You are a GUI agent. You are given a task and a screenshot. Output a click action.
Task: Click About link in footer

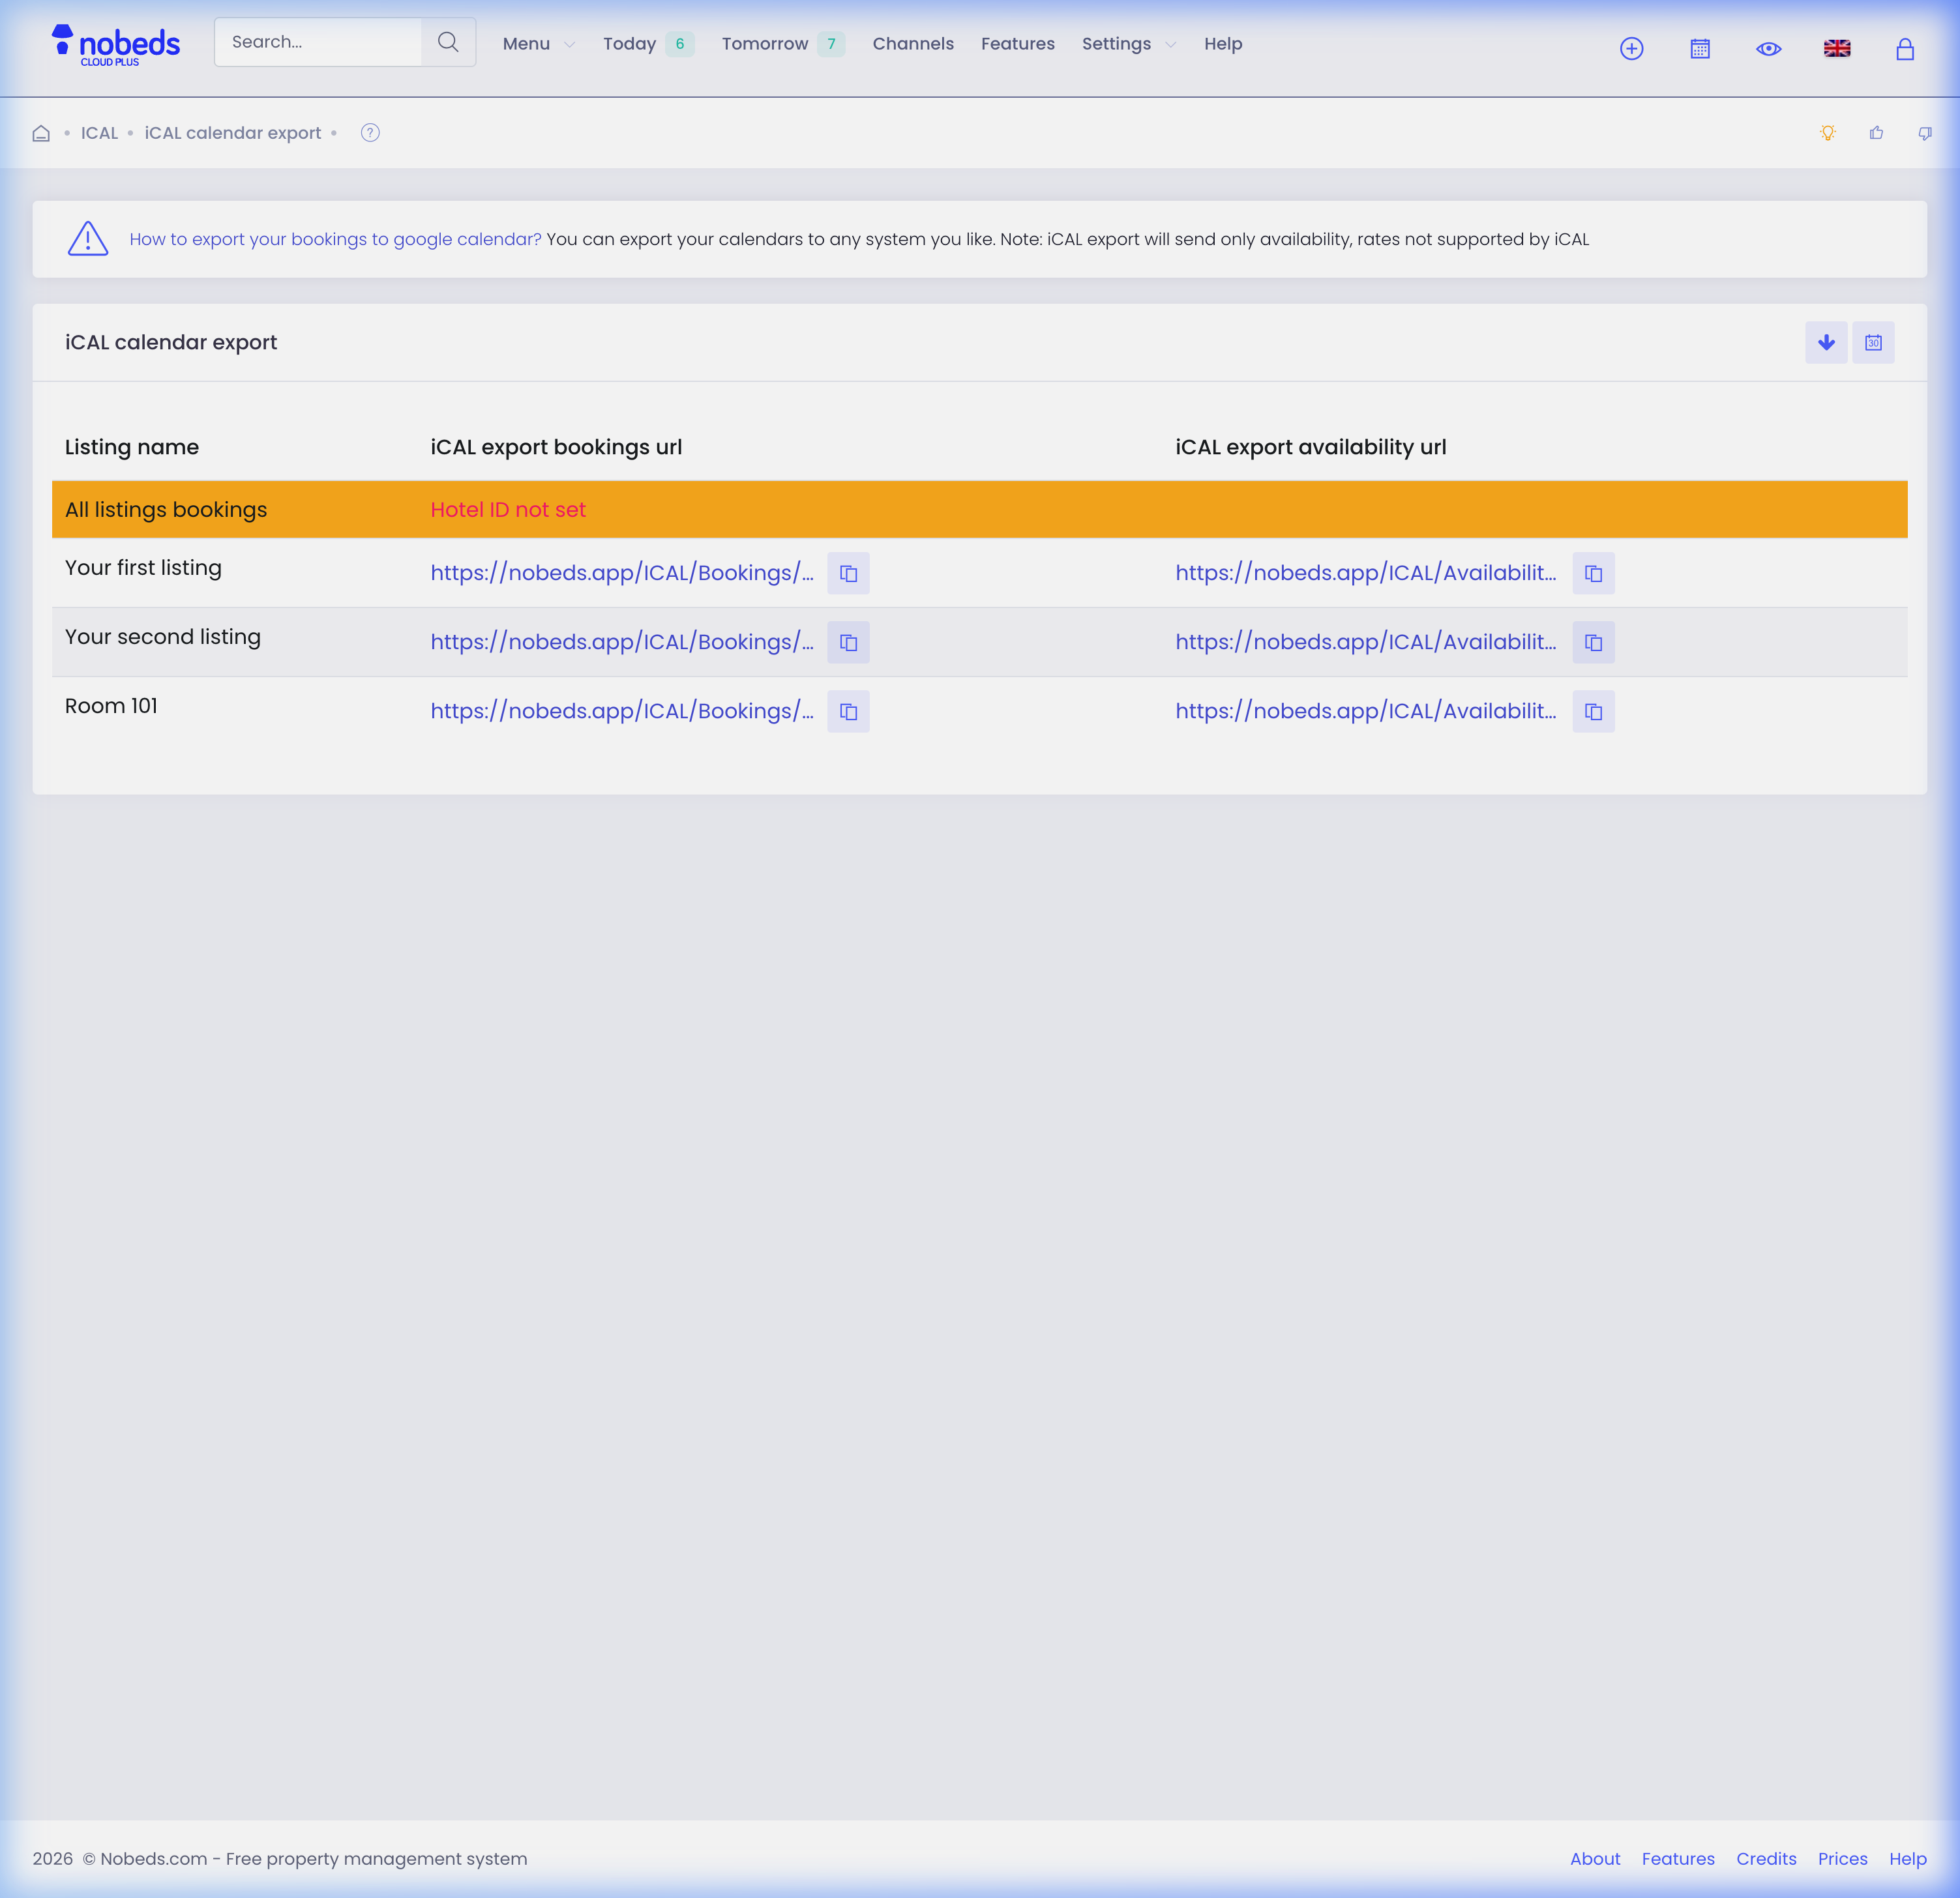pyautogui.click(x=1595, y=1859)
